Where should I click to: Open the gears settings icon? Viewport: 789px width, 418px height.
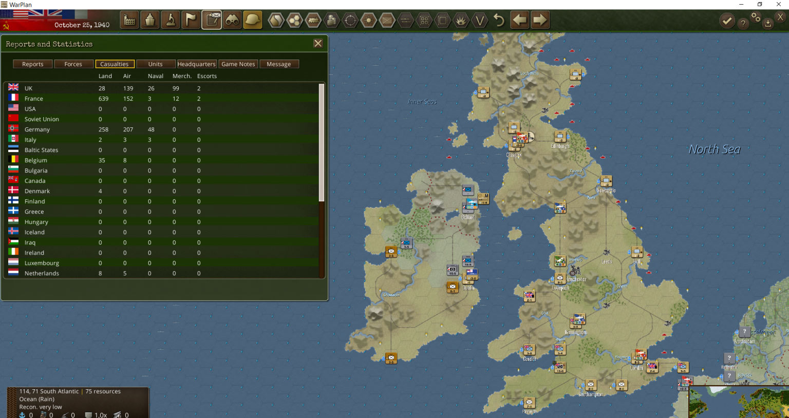click(x=756, y=17)
